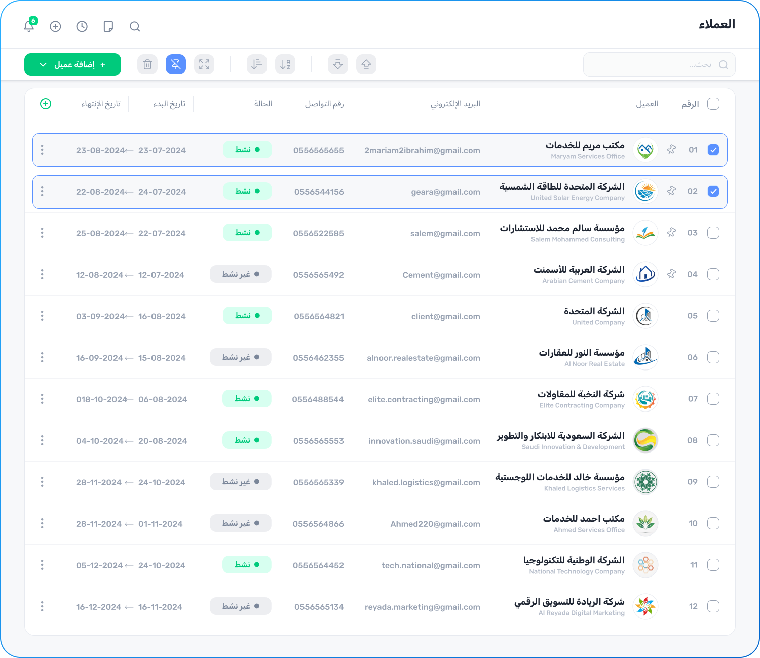Toggle the select-all checkbox in table header
Viewport: 760px width, 658px height.
713,104
